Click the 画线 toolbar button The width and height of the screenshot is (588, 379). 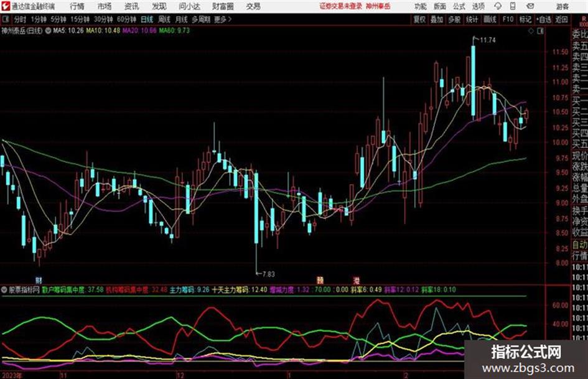(490, 19)
